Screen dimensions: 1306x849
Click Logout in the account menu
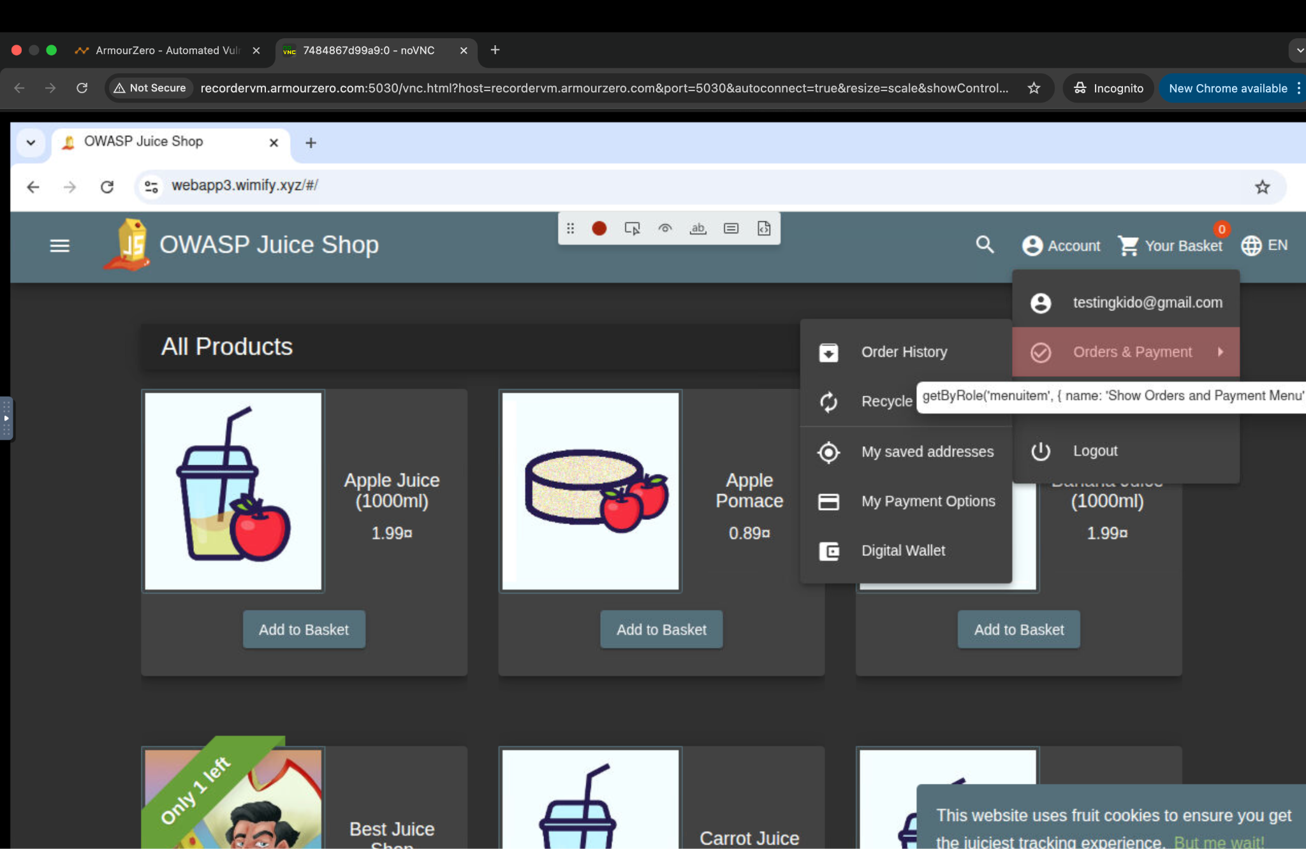point(1095,451)
